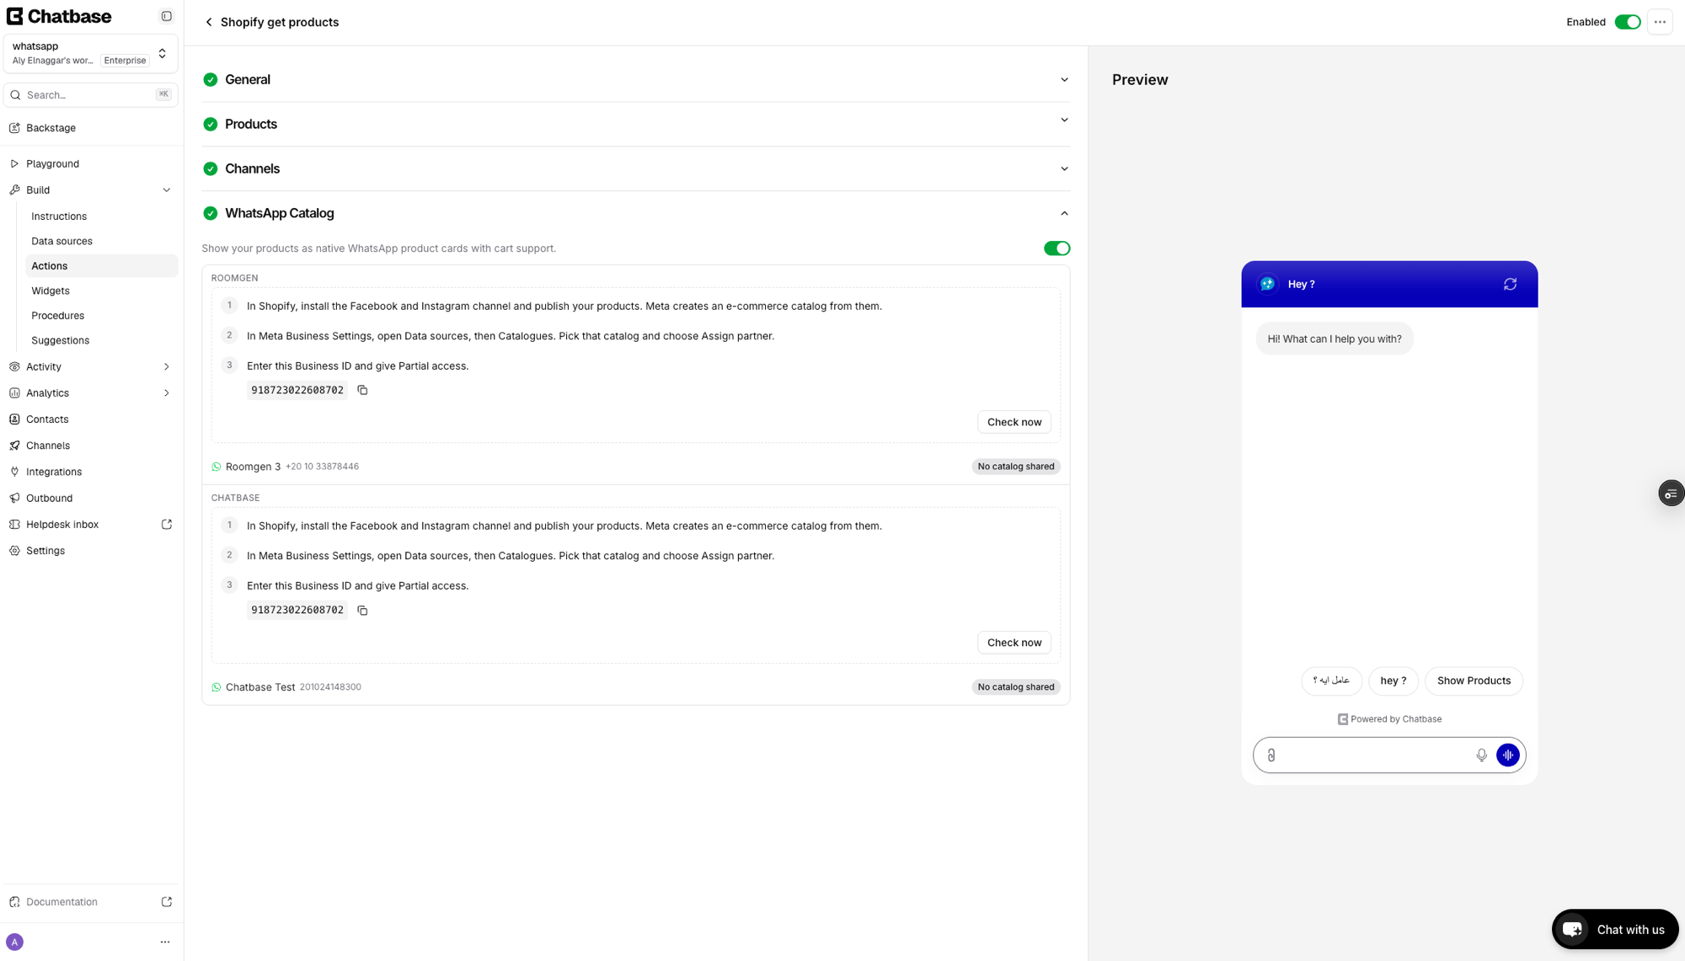This screenshot has width=1685, height=961.
Task: Click the 'hey ?' suggestion chip
Action: pos(1393,681)
